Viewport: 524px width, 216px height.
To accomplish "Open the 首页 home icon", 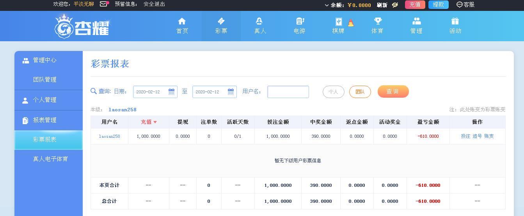I will 182,21.
